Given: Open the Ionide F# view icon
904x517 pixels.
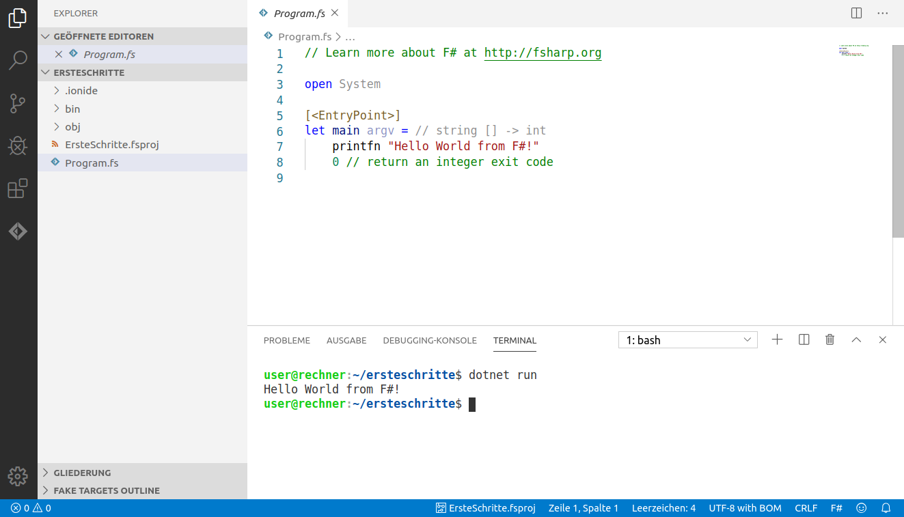Looking at the screenshot, I should 18,231.
